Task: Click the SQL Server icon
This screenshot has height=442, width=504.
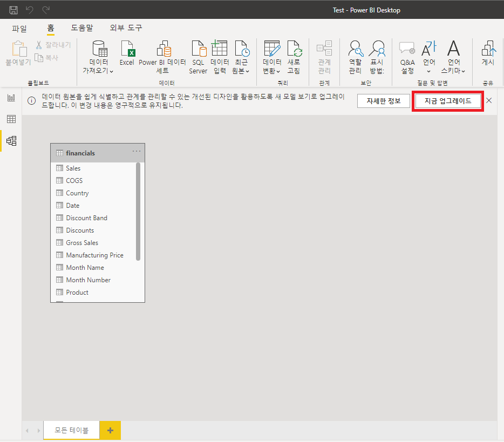Action: [x=199, y=48]
